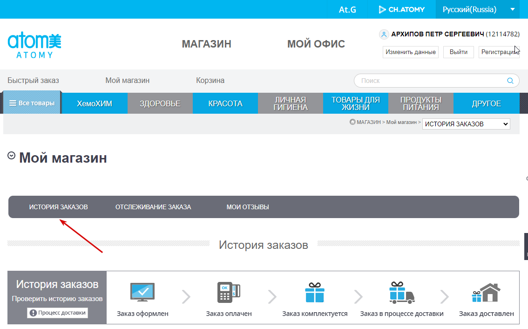The height and width of the screenshot is (329, 528).
Task: Click the Выйти logout button
Action: tap(458, 52)
